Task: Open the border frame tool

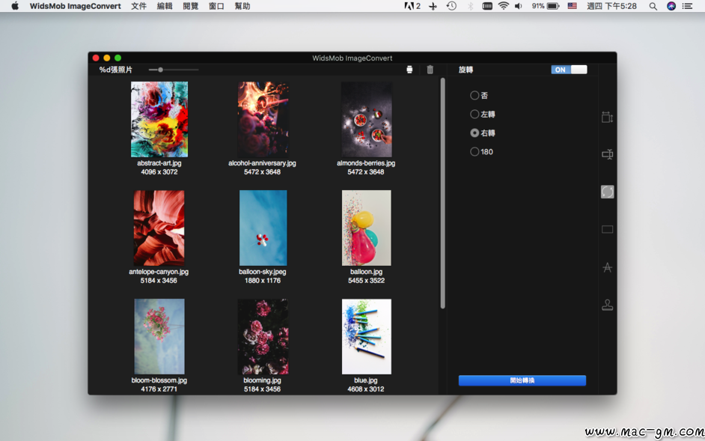Action: click(x=608, y=230)
